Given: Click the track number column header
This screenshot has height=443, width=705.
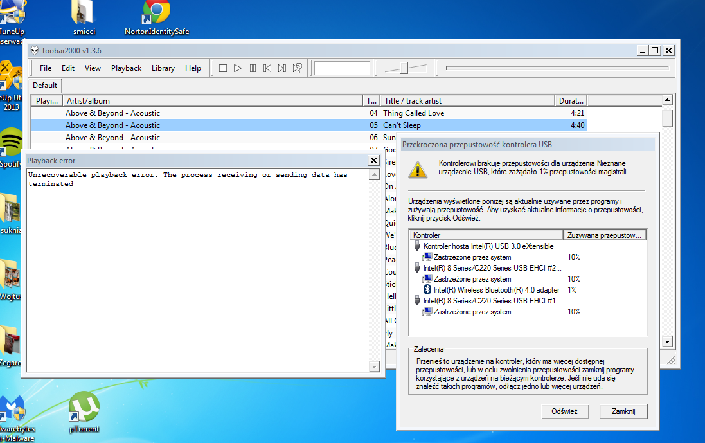Looking at the screenshot, I should tap(371, 101).
